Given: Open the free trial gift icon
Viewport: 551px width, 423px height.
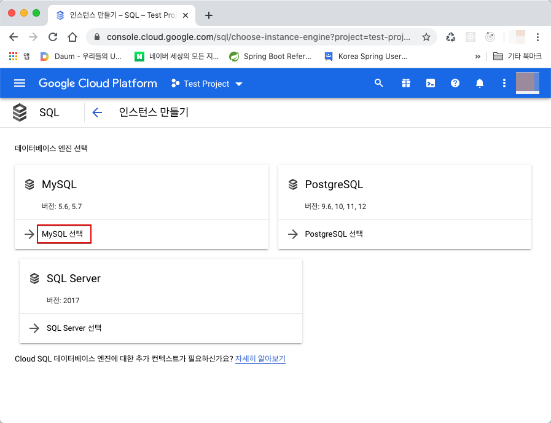Looking at the screenshot, I should click(406, 83).
